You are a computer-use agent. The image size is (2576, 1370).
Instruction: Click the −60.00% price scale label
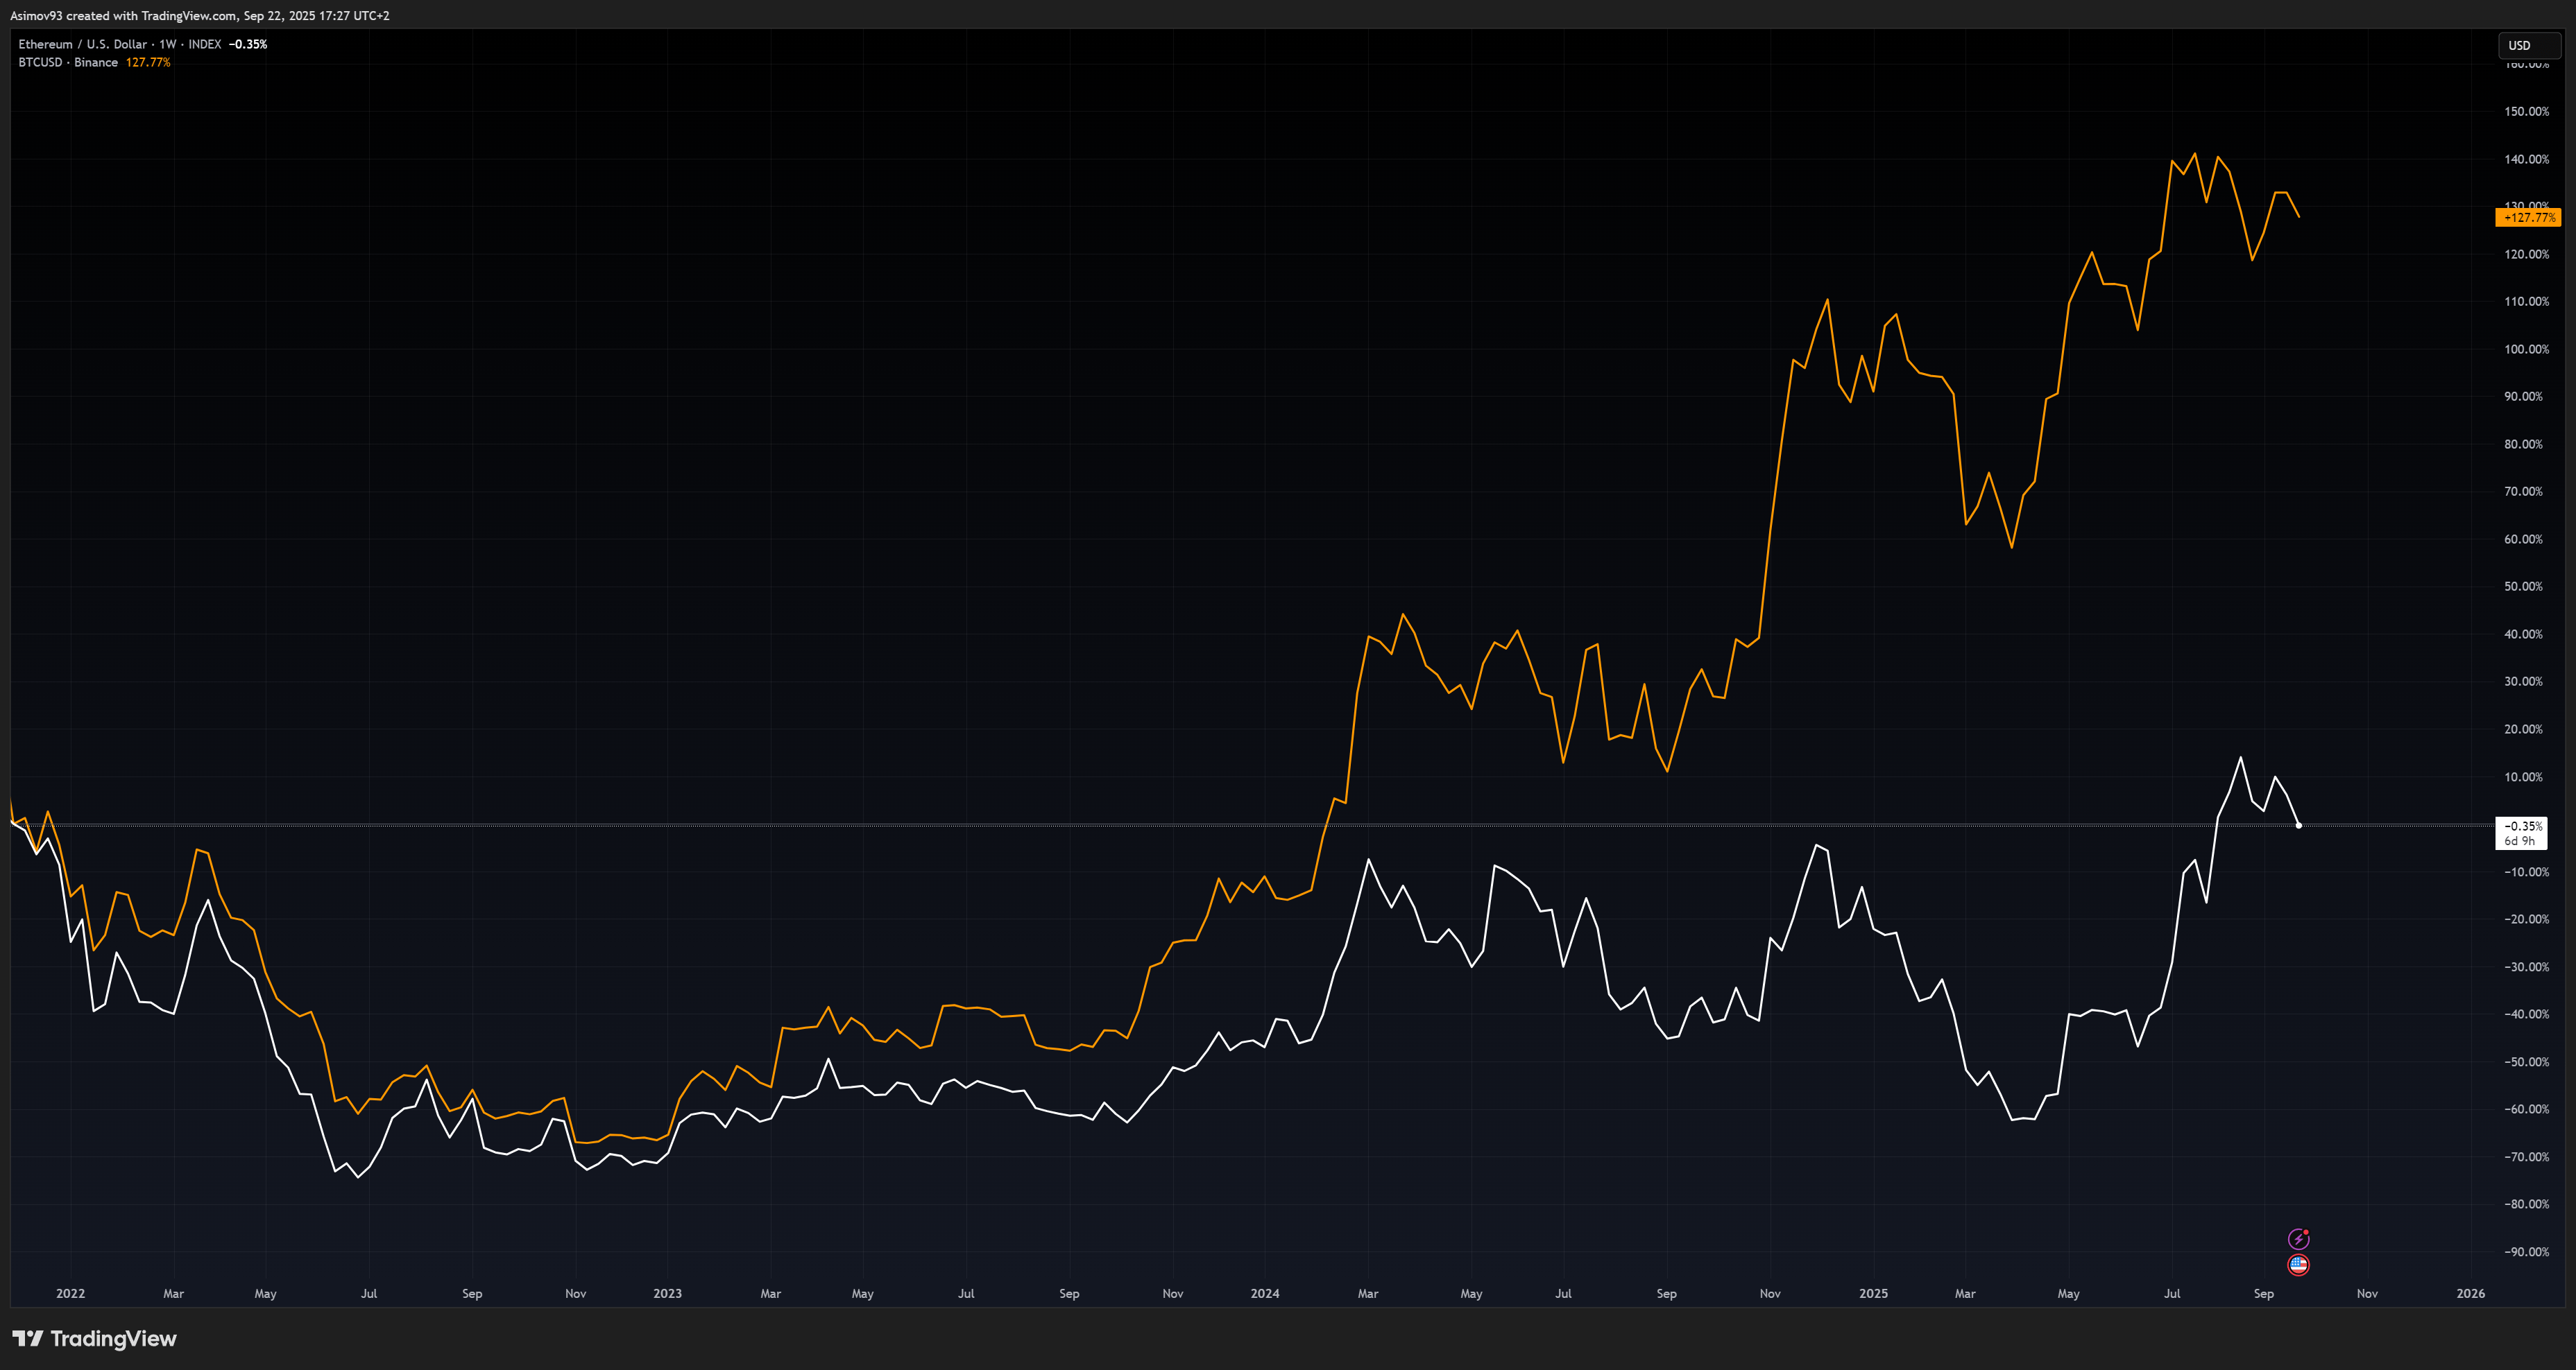click(2526, 1109)
